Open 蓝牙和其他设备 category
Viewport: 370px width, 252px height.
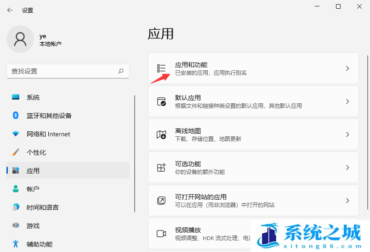tap(68, 116)
